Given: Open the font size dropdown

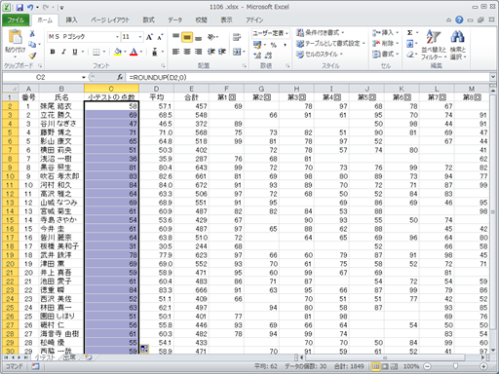Looking at the screenshot, I should click(x=140, y=37).
